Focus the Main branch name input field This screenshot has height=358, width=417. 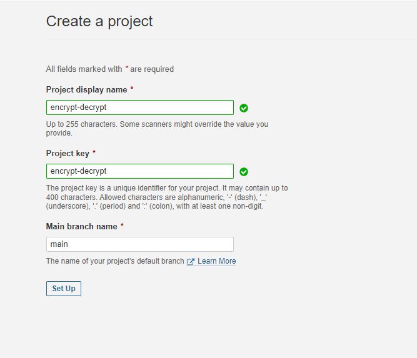140,244
